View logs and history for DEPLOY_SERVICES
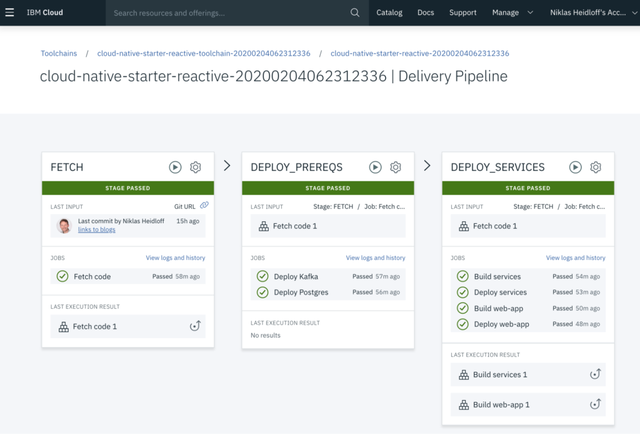The height and width of the screenshot is (434, 640). coord(576,258)
